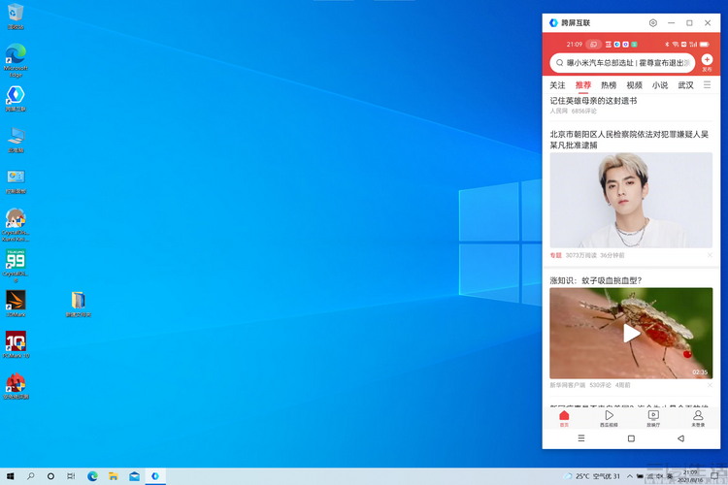Open article 北京市朝阳区人民检察院 headline
This screenshot has width=728, height=485.
(629, 140)
